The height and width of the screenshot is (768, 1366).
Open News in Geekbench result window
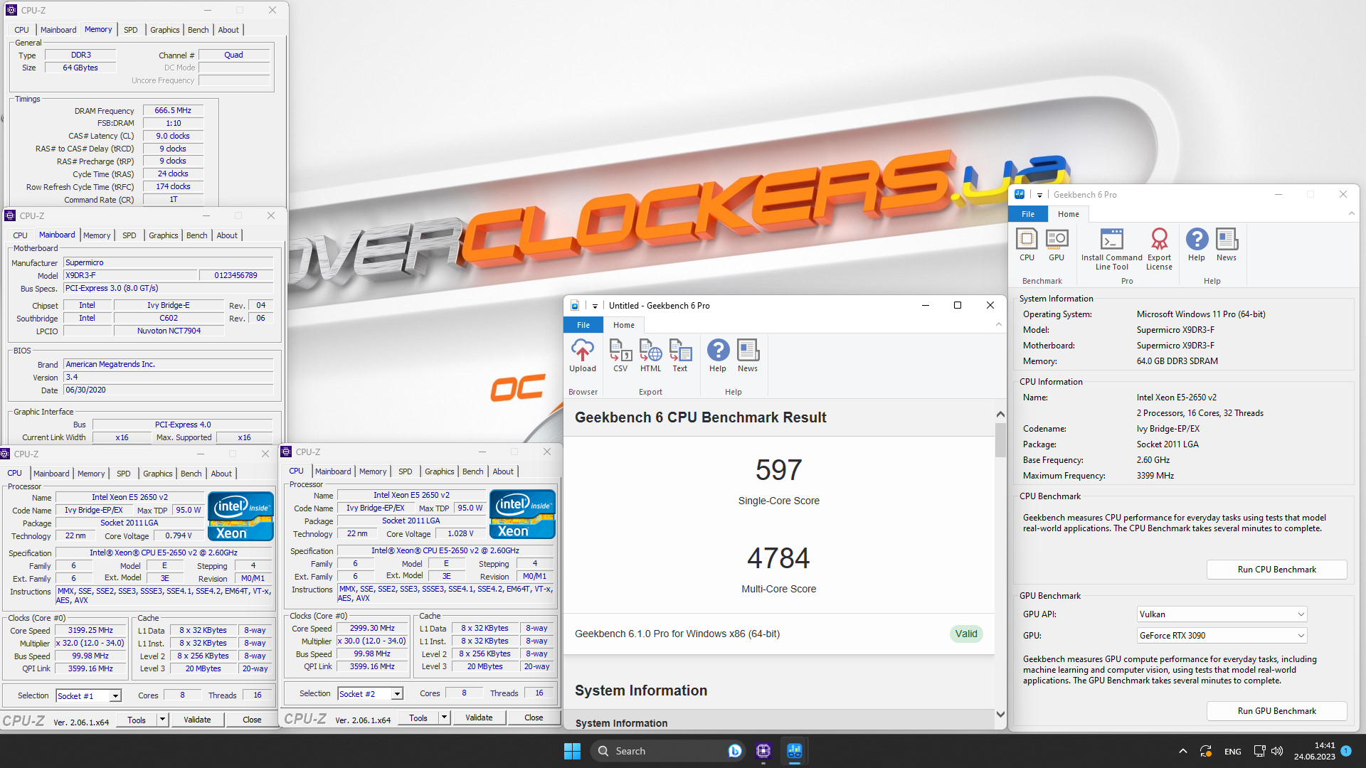748,356
